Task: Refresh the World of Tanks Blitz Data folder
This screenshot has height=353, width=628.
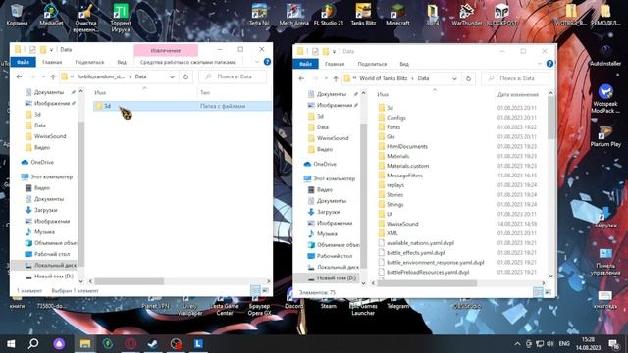Action: [468, 78]
